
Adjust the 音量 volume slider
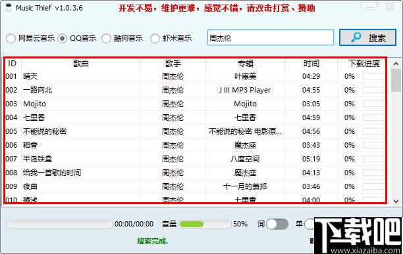tap(205, 224)
